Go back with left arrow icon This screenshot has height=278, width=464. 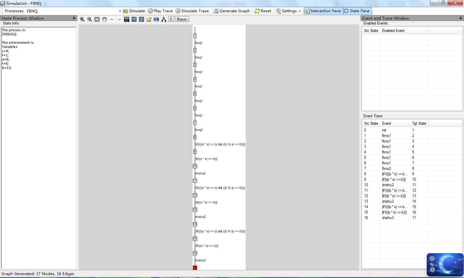(112, 19)
